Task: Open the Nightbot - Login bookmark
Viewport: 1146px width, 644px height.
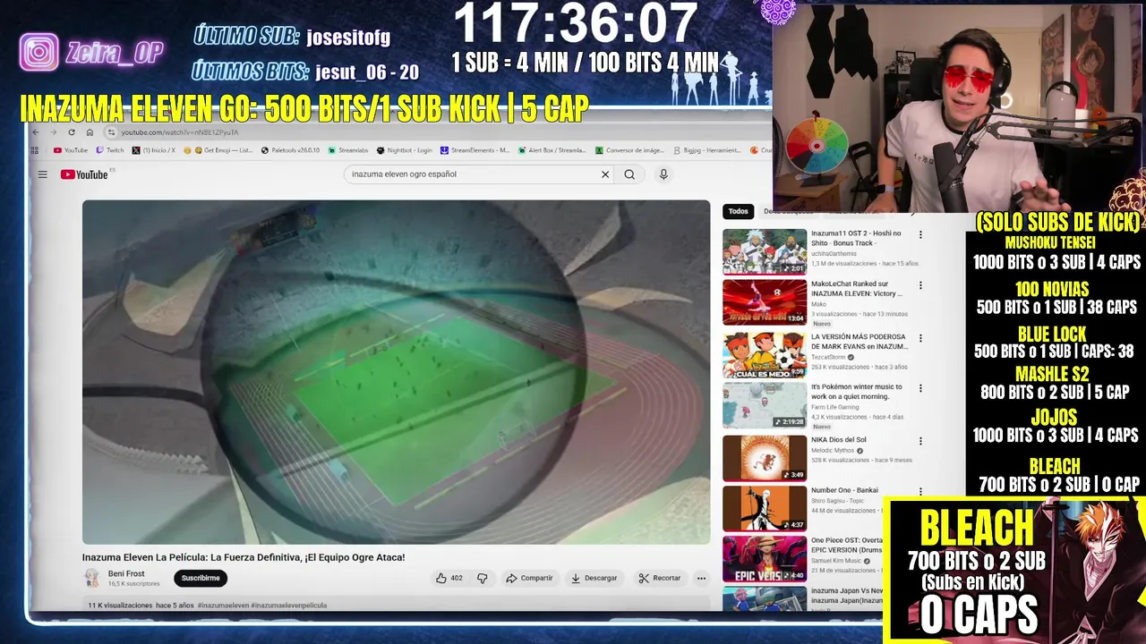Action: click(x=405, y=150)
